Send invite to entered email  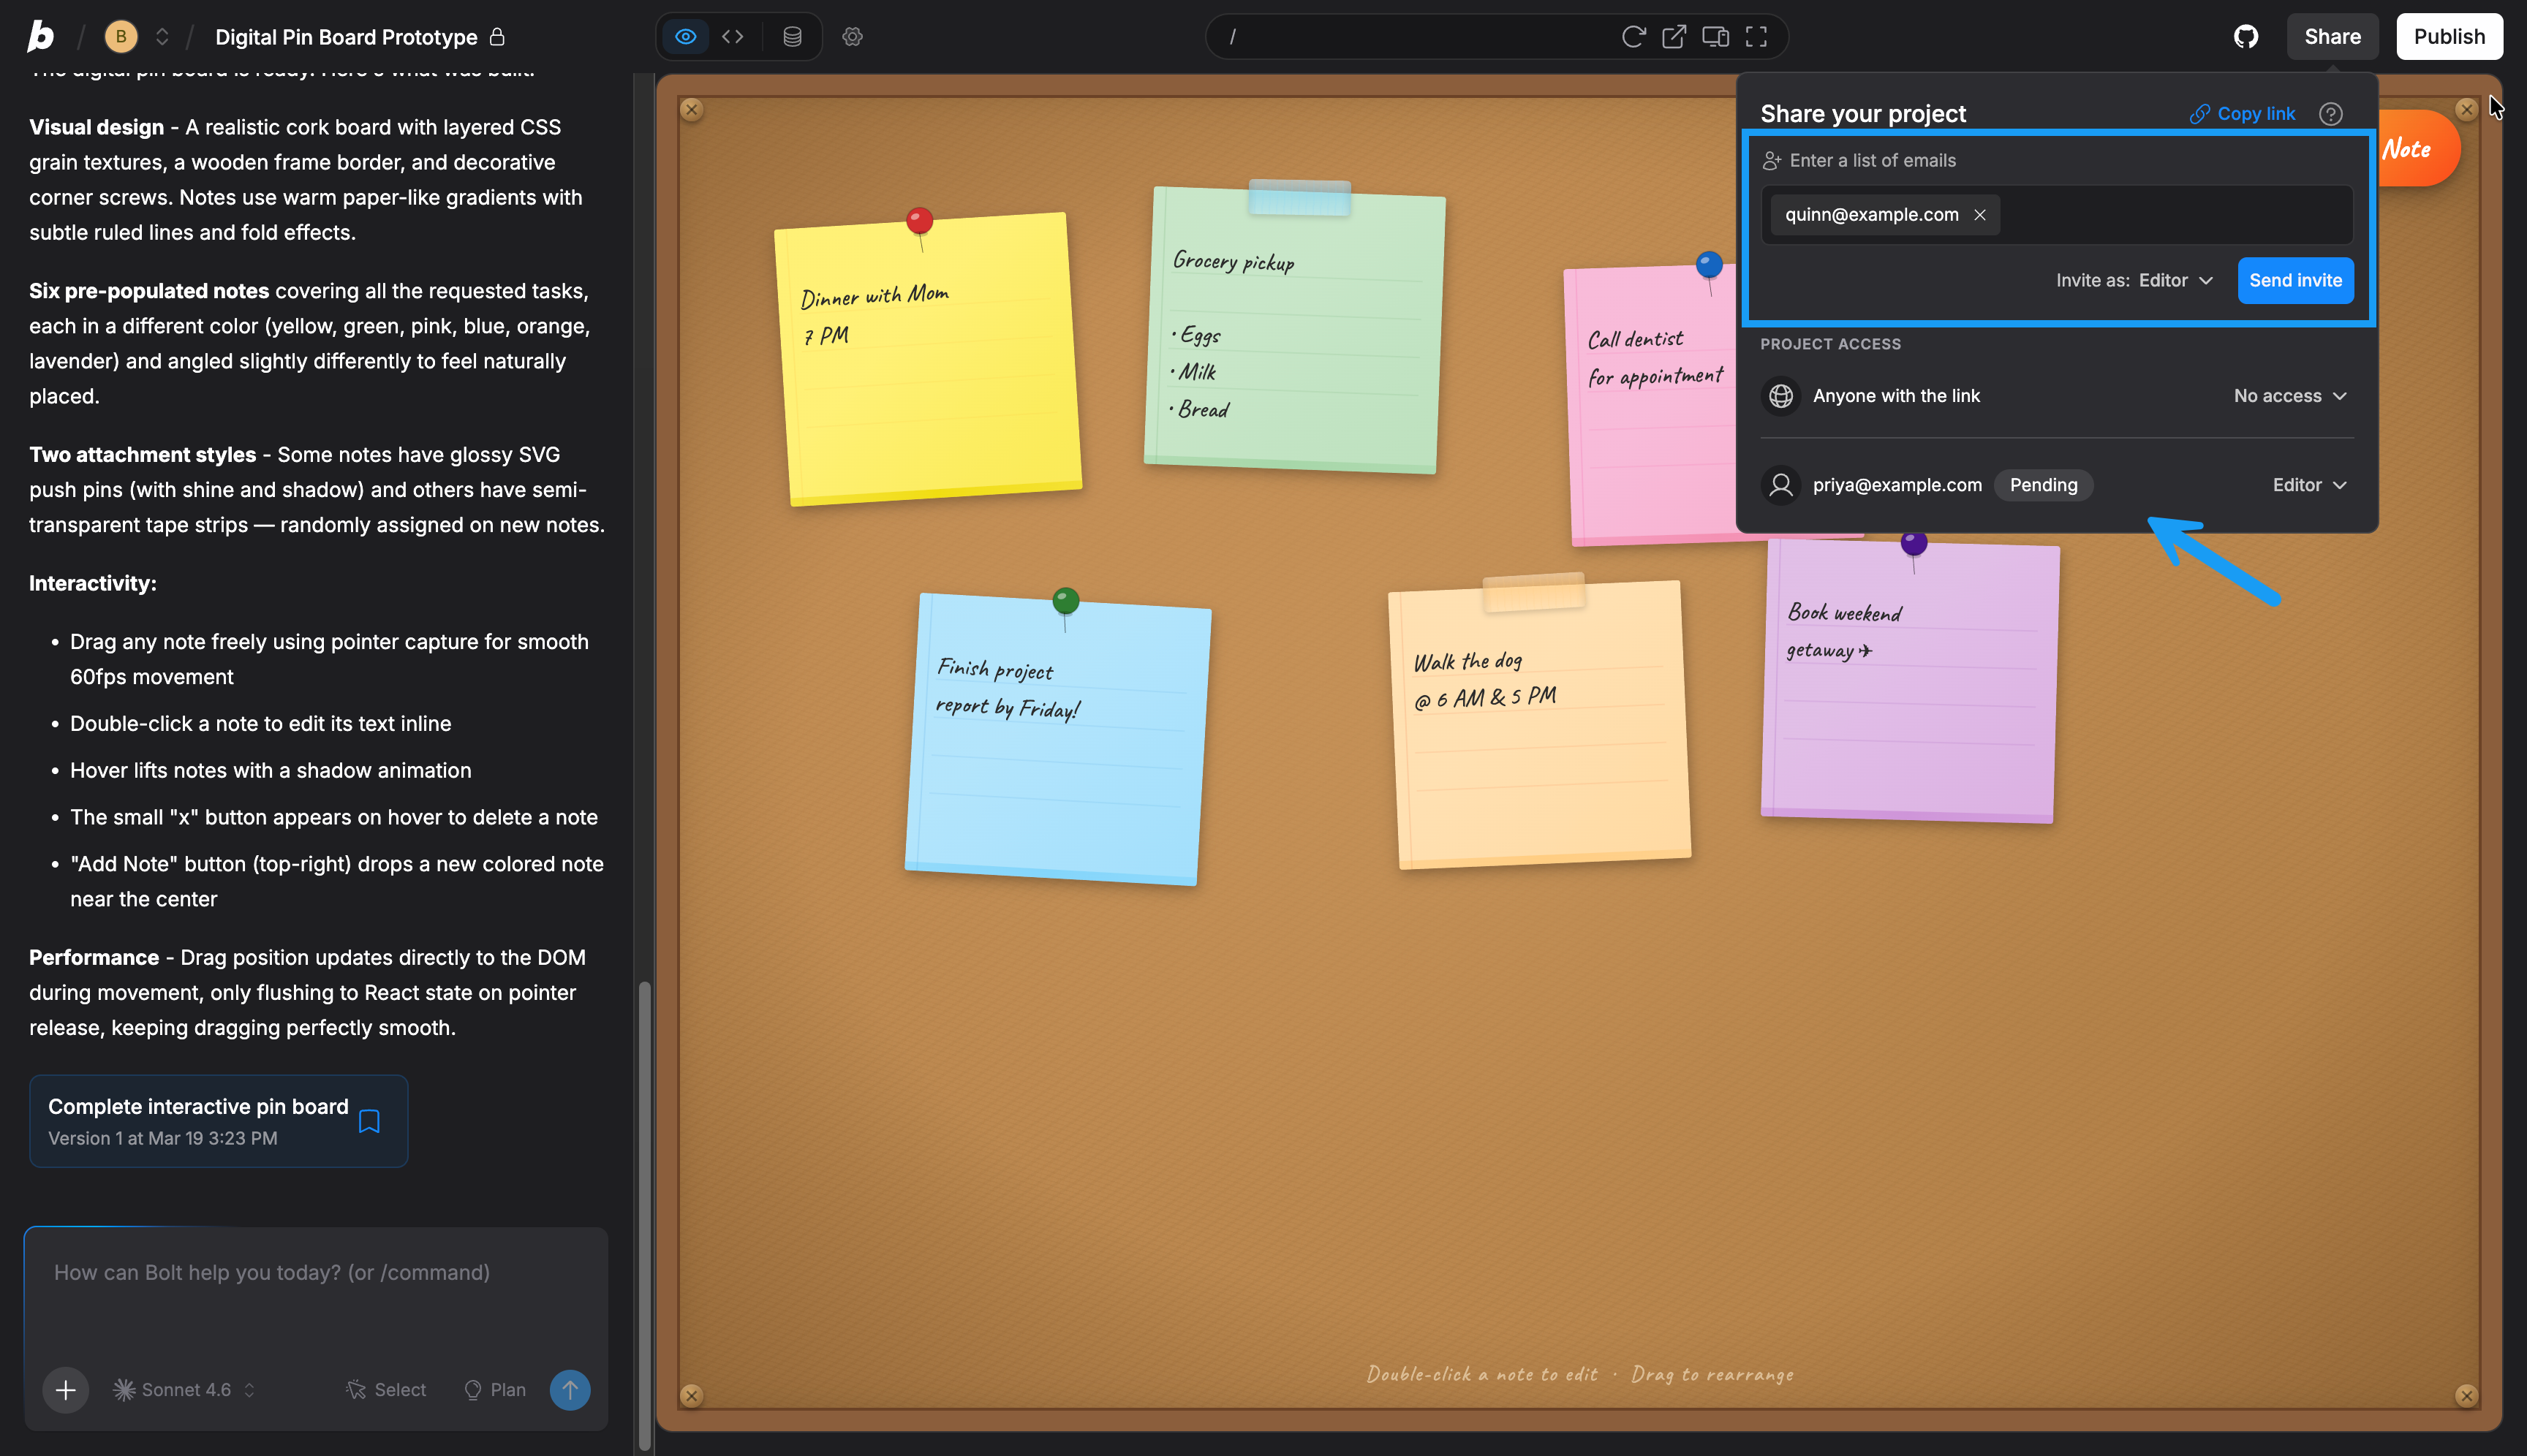[2295, 281]
